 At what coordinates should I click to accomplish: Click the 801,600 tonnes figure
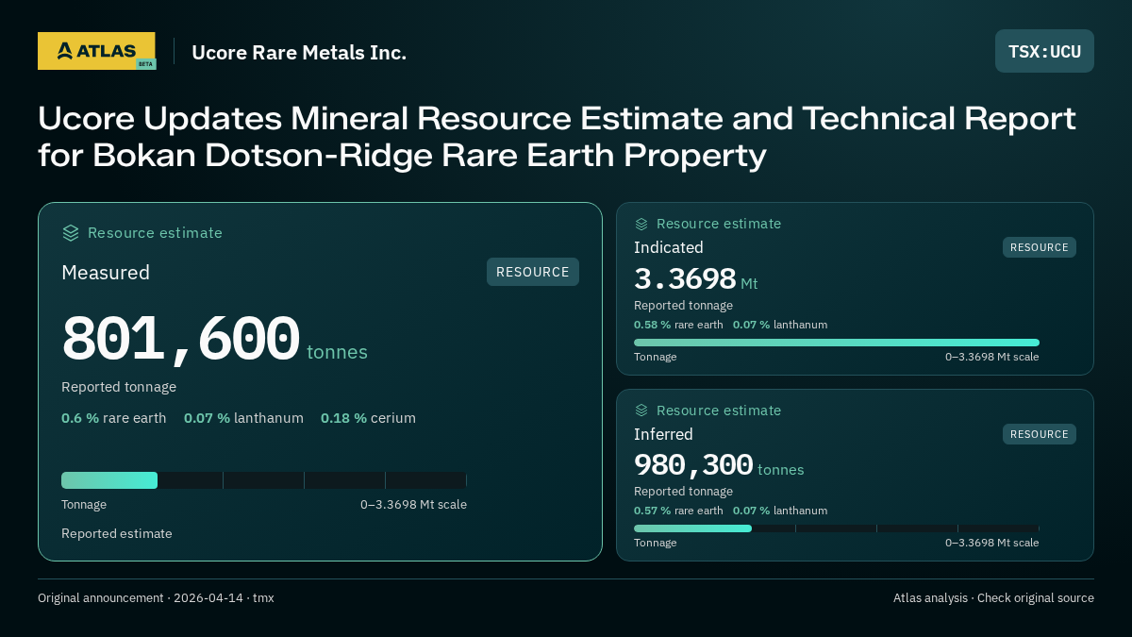point(215,340)
